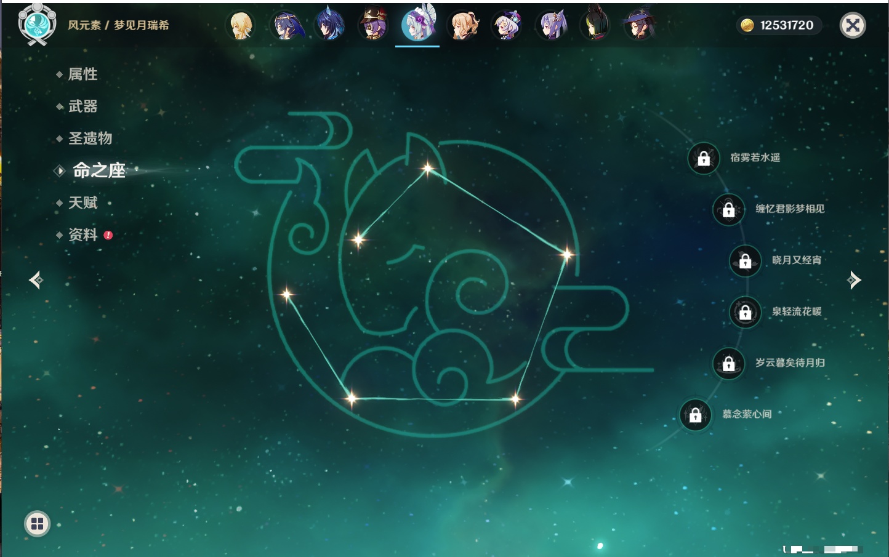Select Qiqi's character portrait
This screenshot has height=557, width=889.
(507, 26)
